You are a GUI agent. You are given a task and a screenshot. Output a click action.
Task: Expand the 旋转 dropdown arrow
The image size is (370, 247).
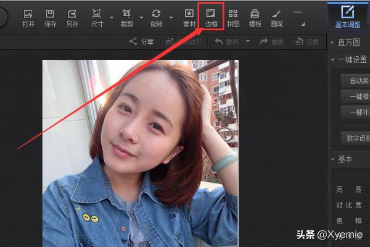[x=171, y=17]
